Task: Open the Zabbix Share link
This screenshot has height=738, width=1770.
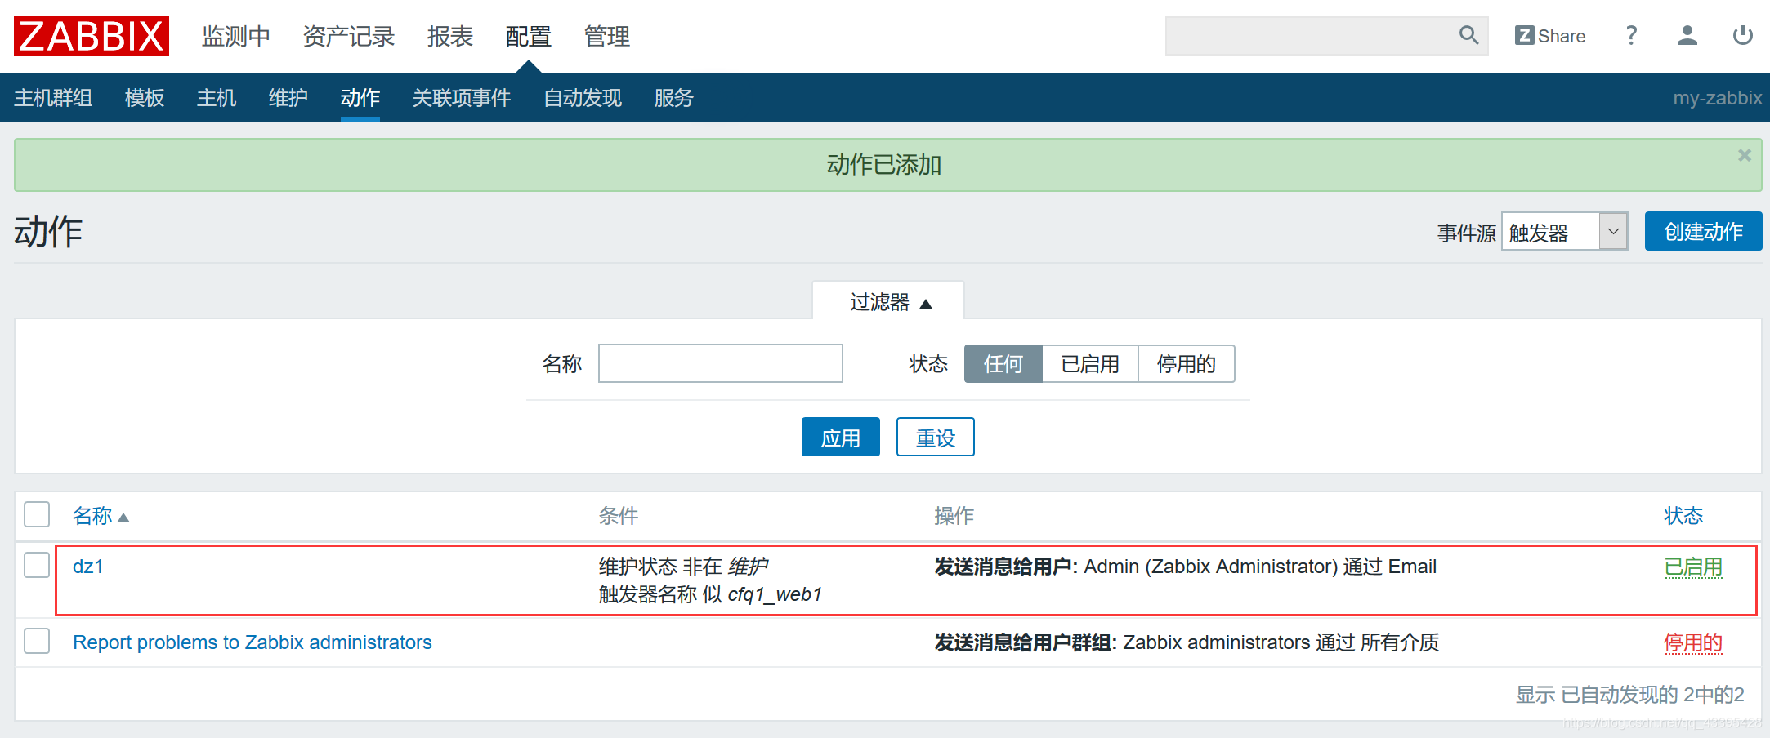Action: pos(1549,36)
